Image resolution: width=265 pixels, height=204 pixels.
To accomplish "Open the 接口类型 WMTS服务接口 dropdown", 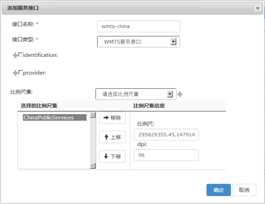I will (173, 42).
